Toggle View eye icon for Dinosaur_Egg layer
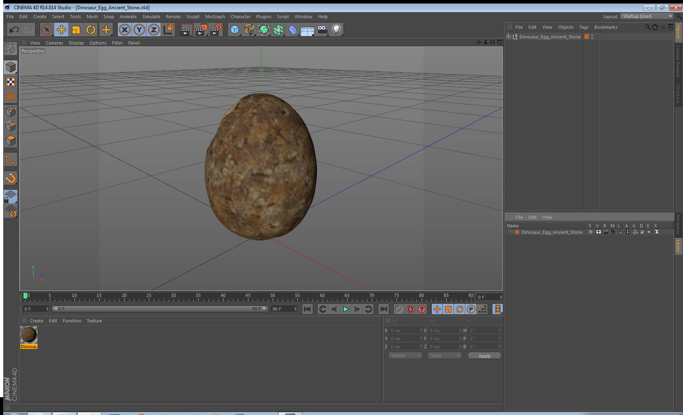 (598, 232)
